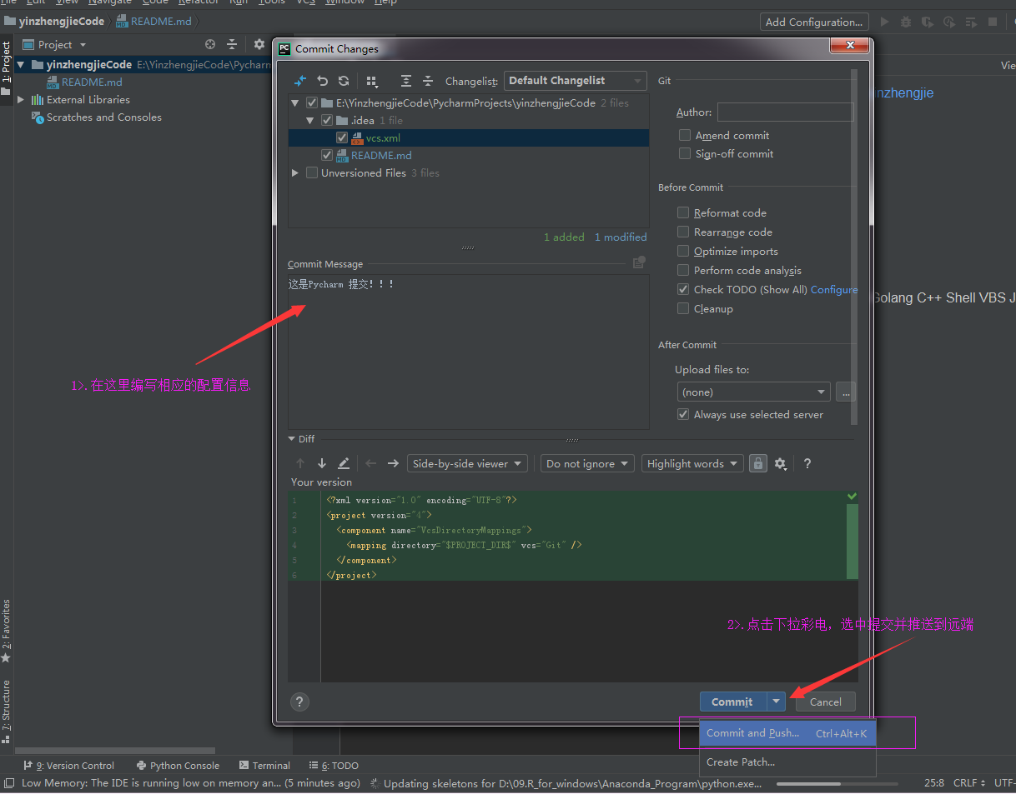The image size is (1016, 794).
Task: Click the Refresh changes icon
Action: click(x=344, y=81)
